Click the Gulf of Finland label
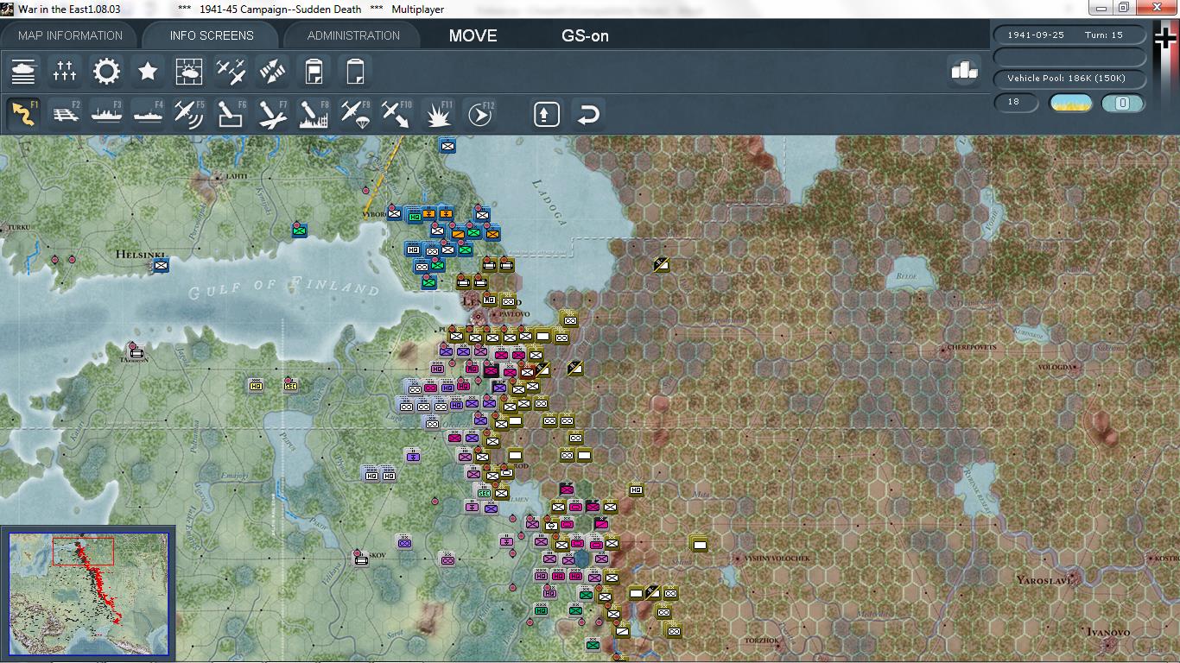 (x=283, y=287)
